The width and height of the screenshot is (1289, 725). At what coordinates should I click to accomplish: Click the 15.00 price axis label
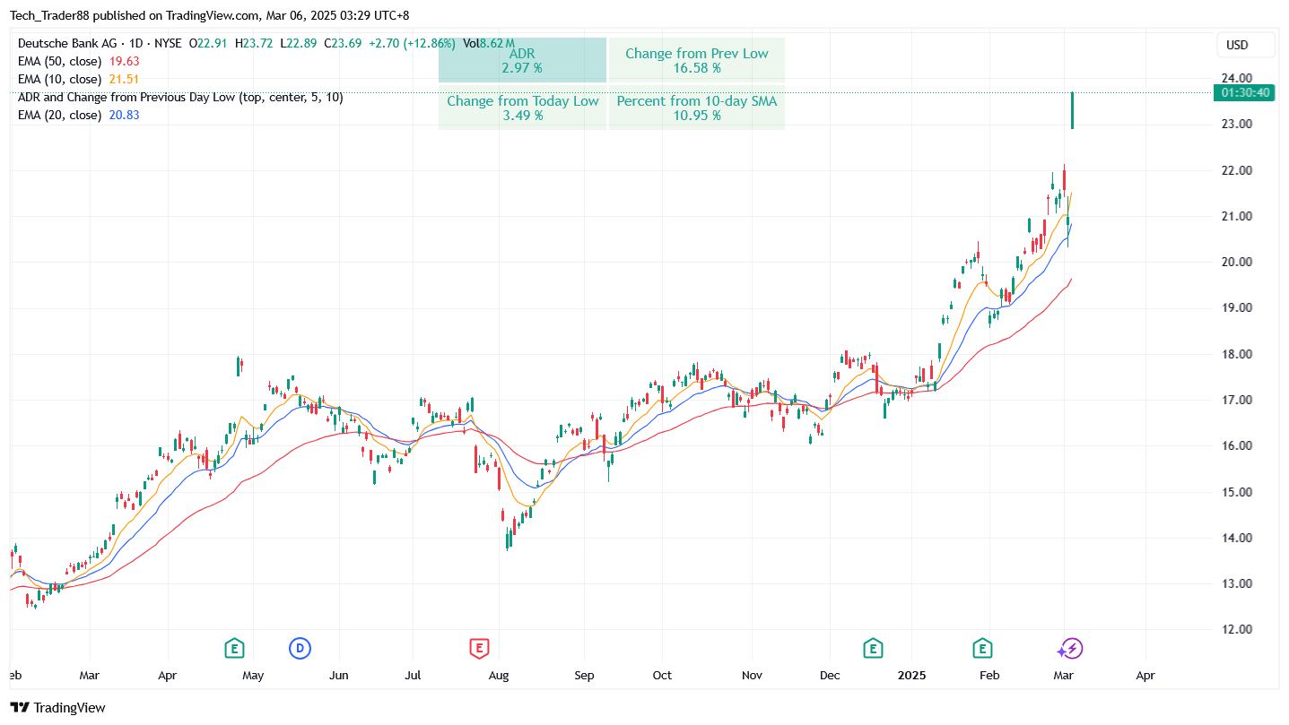1235,491
